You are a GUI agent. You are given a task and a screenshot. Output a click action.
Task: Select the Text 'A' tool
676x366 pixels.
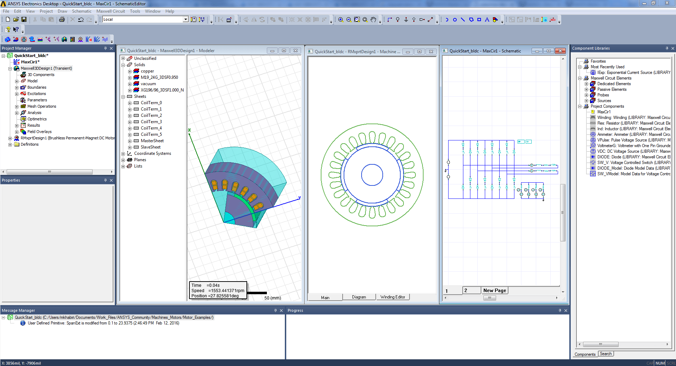pyautogui.click(x=487, y=20)
